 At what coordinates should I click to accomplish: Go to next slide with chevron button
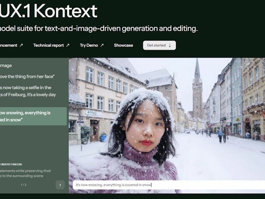tap(60, 185)
